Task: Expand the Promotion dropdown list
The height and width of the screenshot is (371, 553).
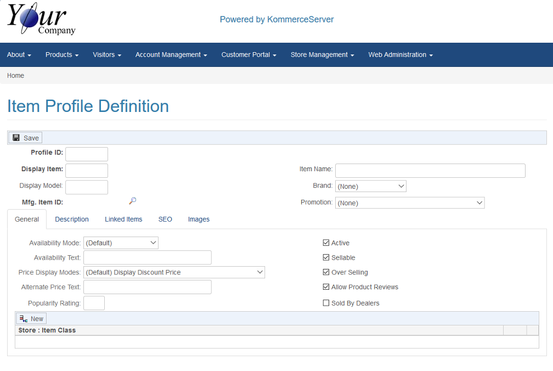Action: 409,203
